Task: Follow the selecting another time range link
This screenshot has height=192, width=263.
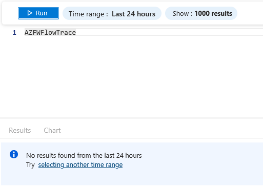Action: (80, 165)
